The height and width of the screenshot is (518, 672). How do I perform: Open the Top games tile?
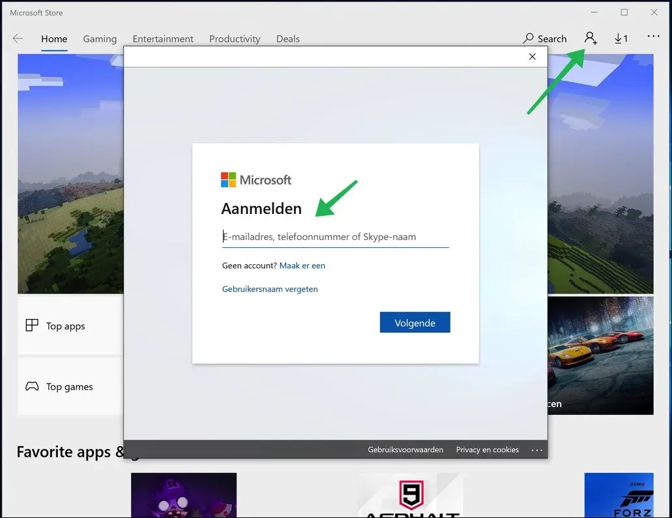[x=70, y=386]
